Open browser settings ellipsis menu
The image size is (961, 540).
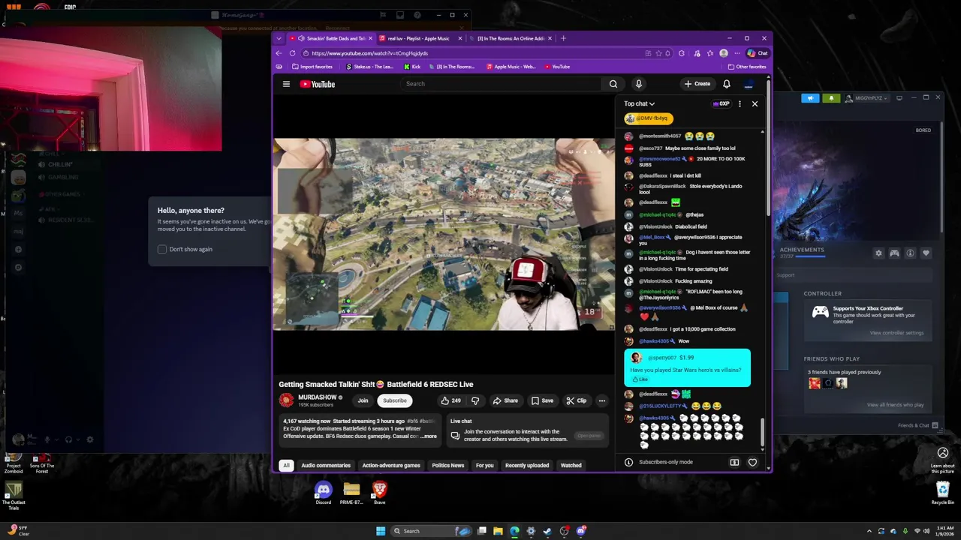pyautogui.click(x=737, y=53)
